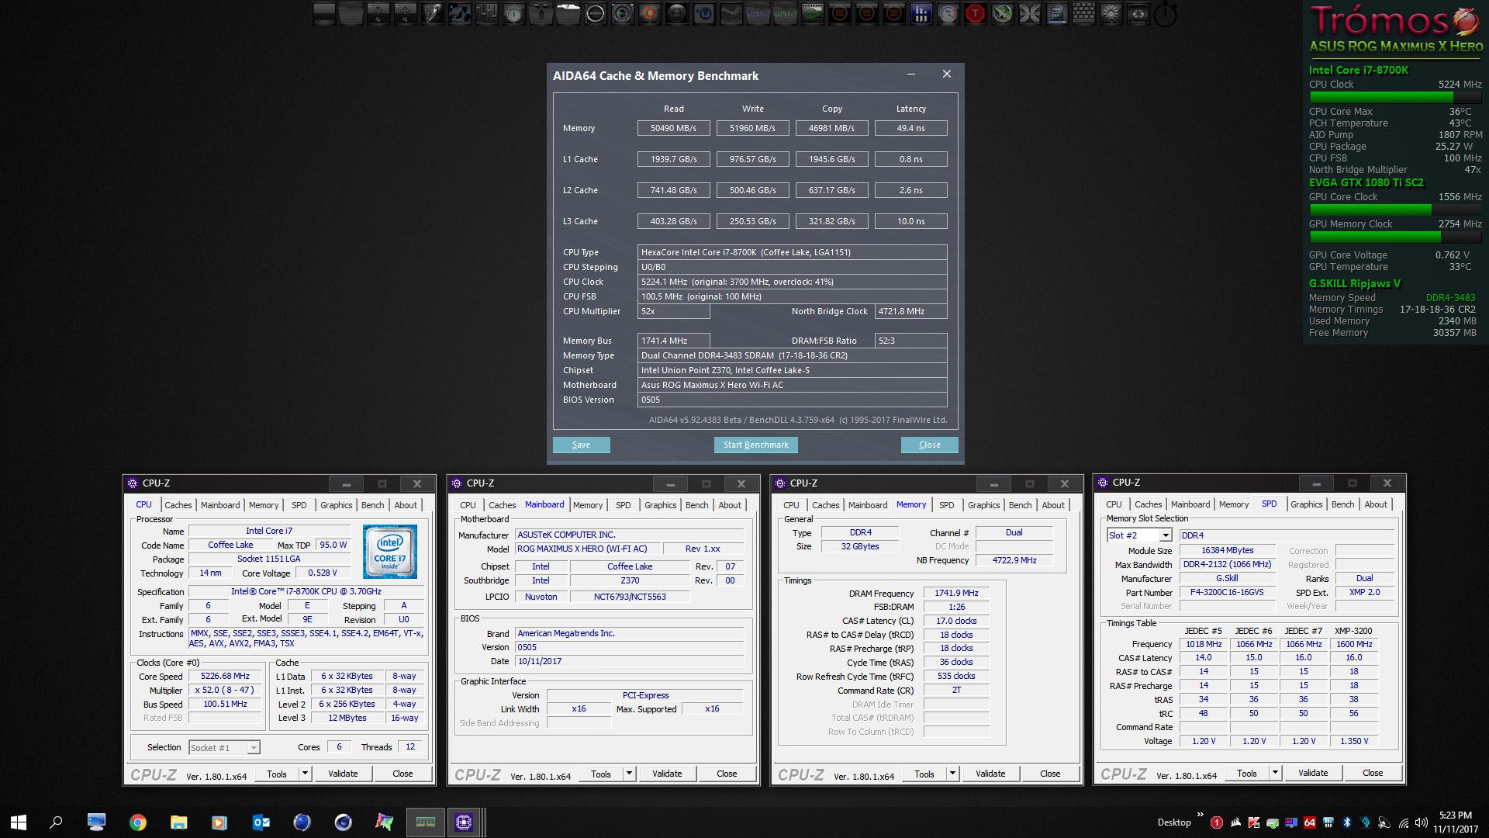This screenshot has height=838, width=1489.
Task: Click the Intel Core i7 logo
Action: pos(390,552)
